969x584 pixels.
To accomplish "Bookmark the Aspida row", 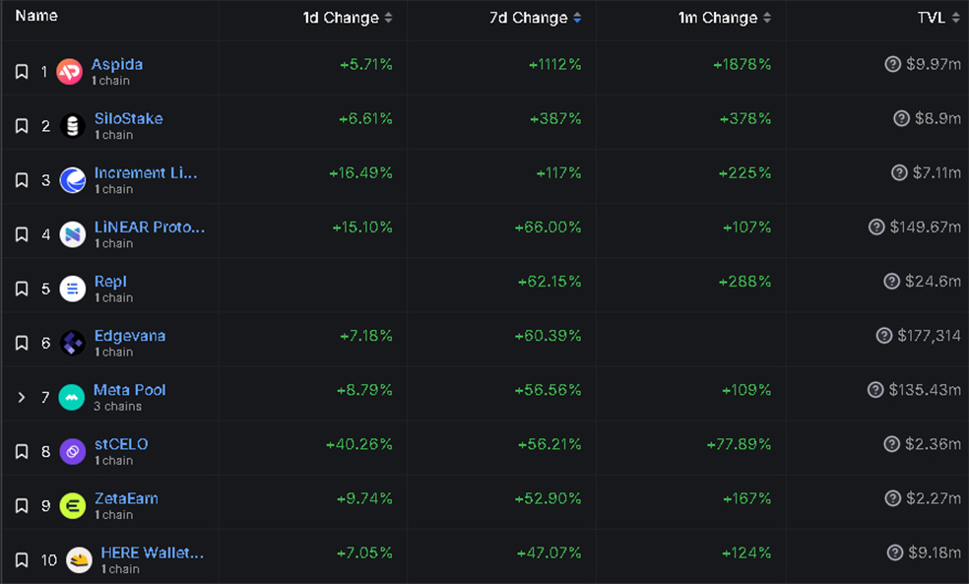I will (22, 72).
